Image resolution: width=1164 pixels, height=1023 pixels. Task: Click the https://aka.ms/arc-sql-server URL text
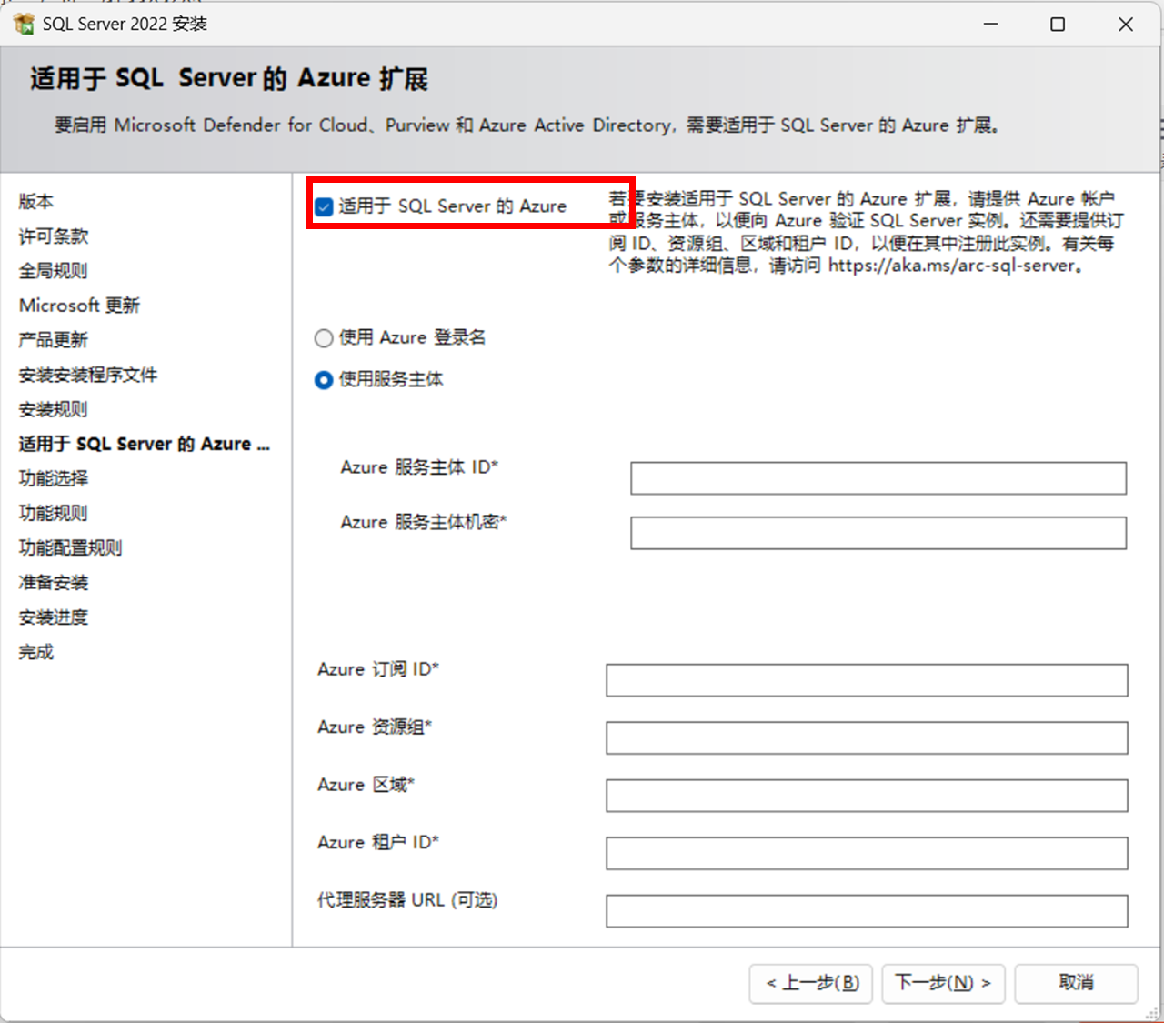952,266
